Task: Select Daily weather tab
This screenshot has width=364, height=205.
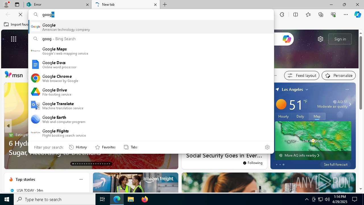Action: click(300, 116)
